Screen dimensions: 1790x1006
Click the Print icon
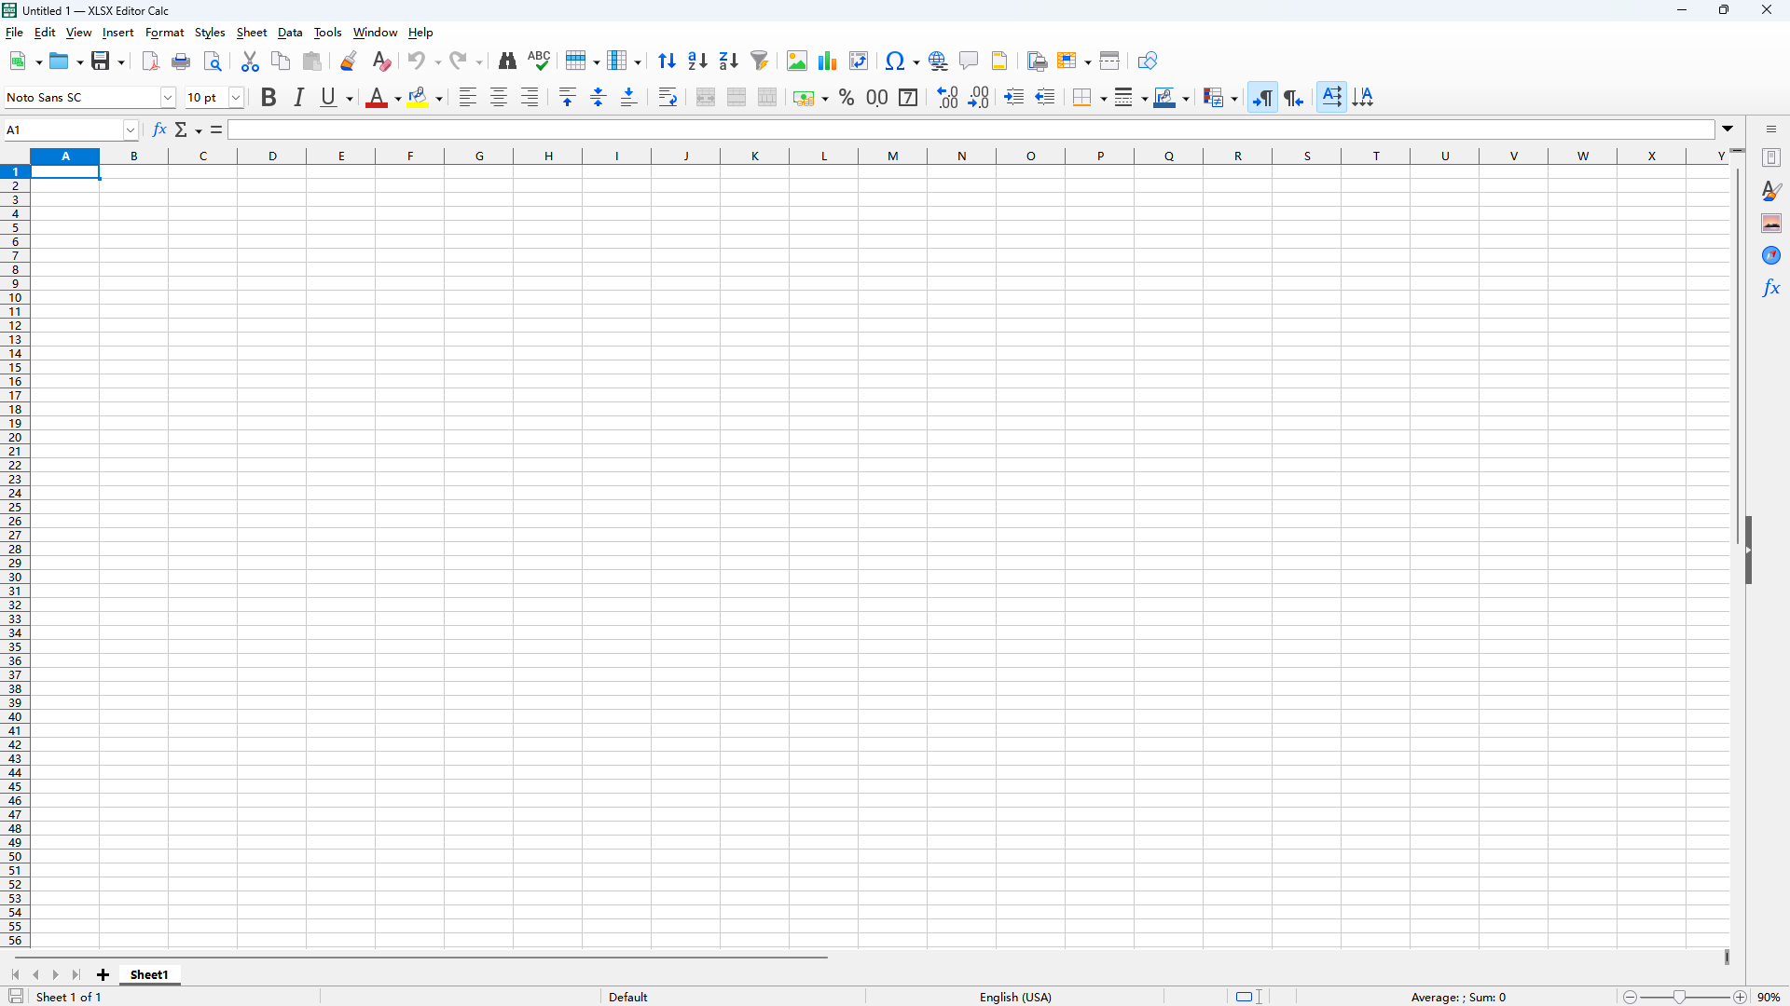182,61
